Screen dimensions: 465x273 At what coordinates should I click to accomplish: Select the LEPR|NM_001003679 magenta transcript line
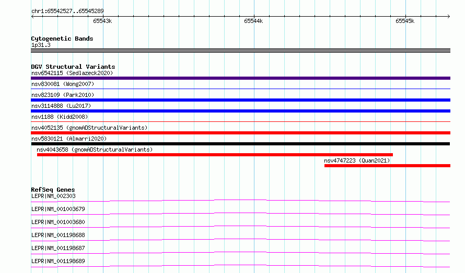pyautogui.click(x=240, y=214)
